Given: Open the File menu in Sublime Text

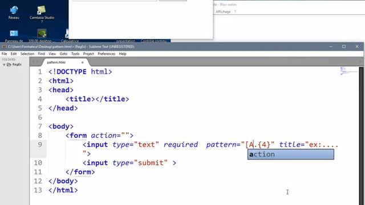Looking at the screenshot, I should (x=4, y=54).
